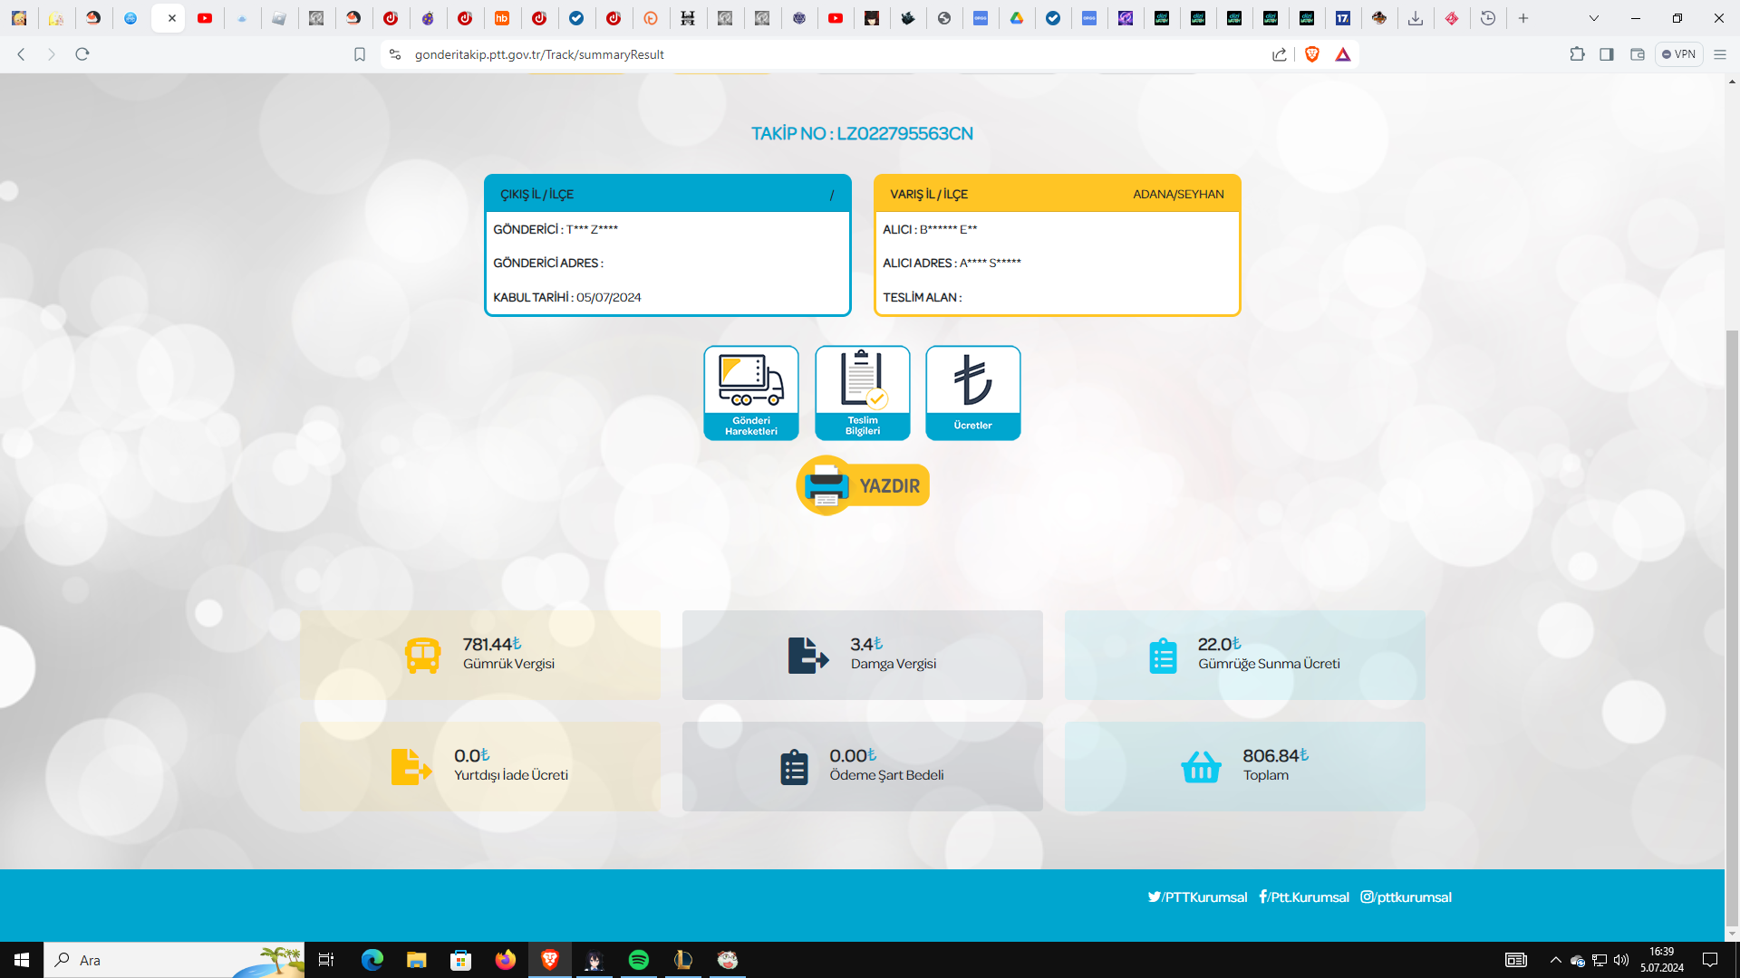Screen dimensions: 1740x978
Task: Open the browser hamburger menu
Action: (x=1719, y=54)
